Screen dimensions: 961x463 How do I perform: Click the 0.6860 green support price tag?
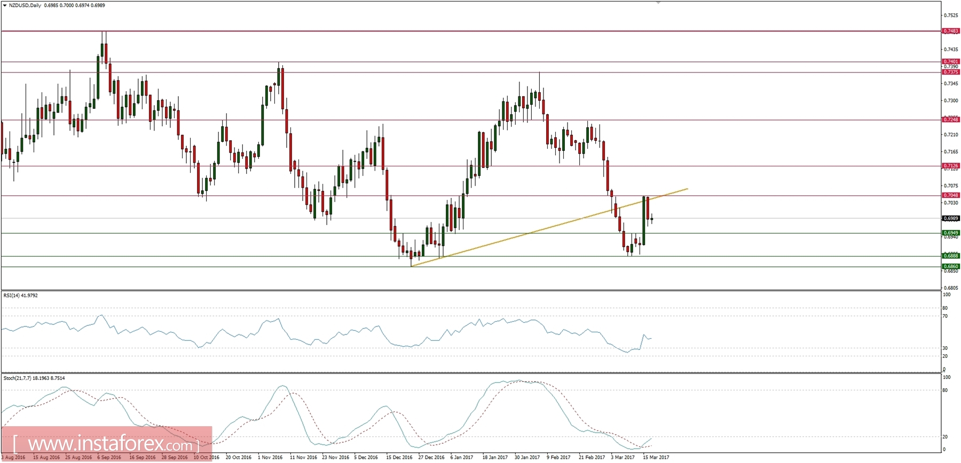(x=951, y=266)
